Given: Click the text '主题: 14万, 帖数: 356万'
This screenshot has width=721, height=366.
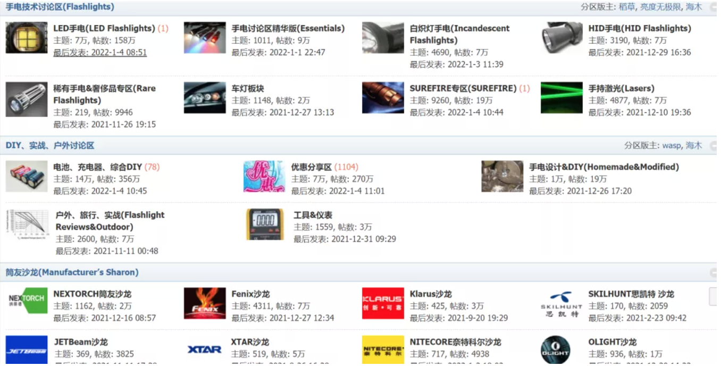Looking at the screenshot, I should tap(97, 179).
